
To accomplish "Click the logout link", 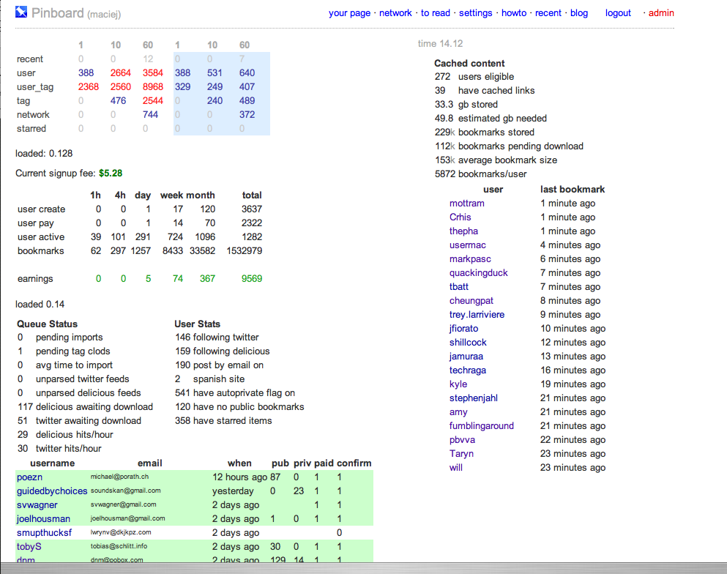I will [x=618, y=13].
